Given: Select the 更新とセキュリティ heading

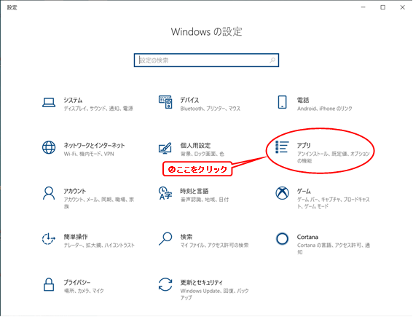Looking at the screenshot, I should [x=202, y=282].
